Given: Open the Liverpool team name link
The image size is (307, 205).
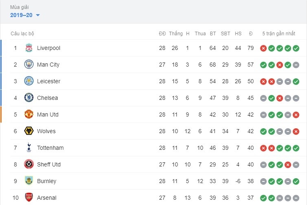Looking at the screenshot, I should pyautogui.click(x=48, y=48).
